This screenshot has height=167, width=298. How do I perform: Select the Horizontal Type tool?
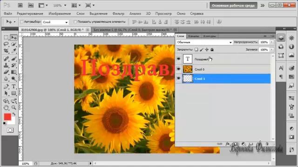click(x=14, y=87)
